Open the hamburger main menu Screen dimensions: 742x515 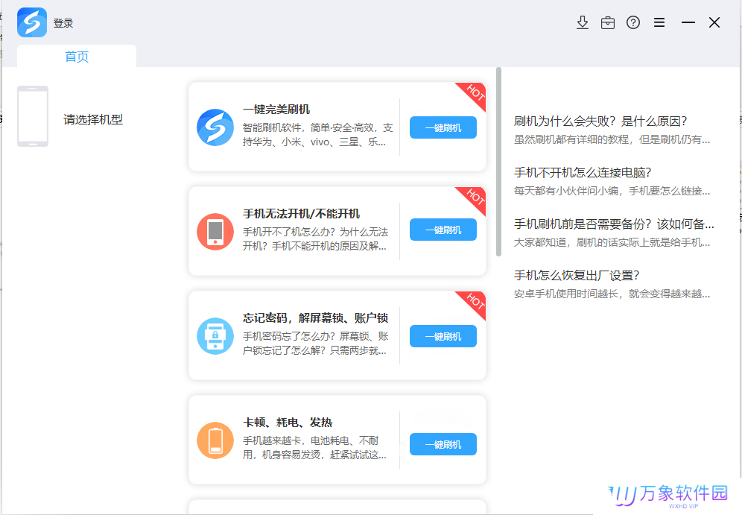(x=659, y=22)
